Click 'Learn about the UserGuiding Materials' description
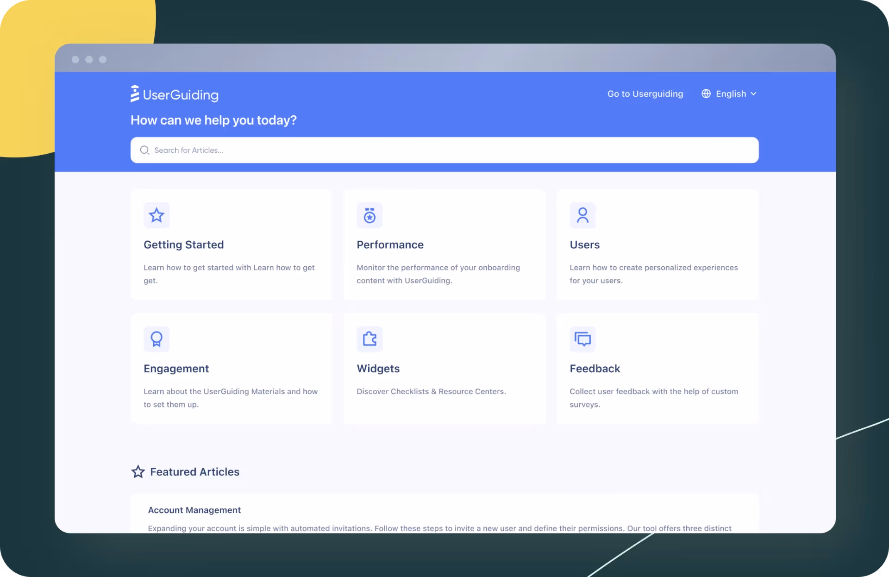 click(x=231, y=398)
